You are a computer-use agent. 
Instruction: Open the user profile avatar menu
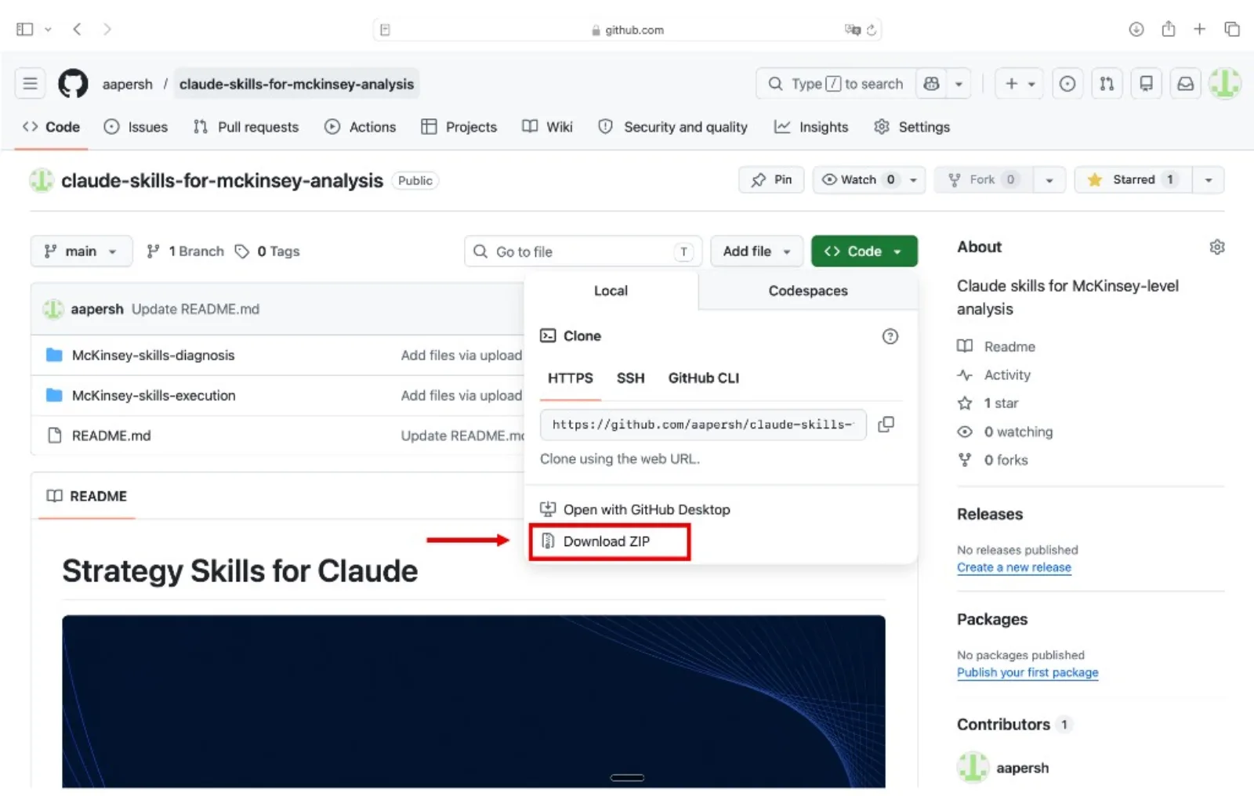point(1224,84)
